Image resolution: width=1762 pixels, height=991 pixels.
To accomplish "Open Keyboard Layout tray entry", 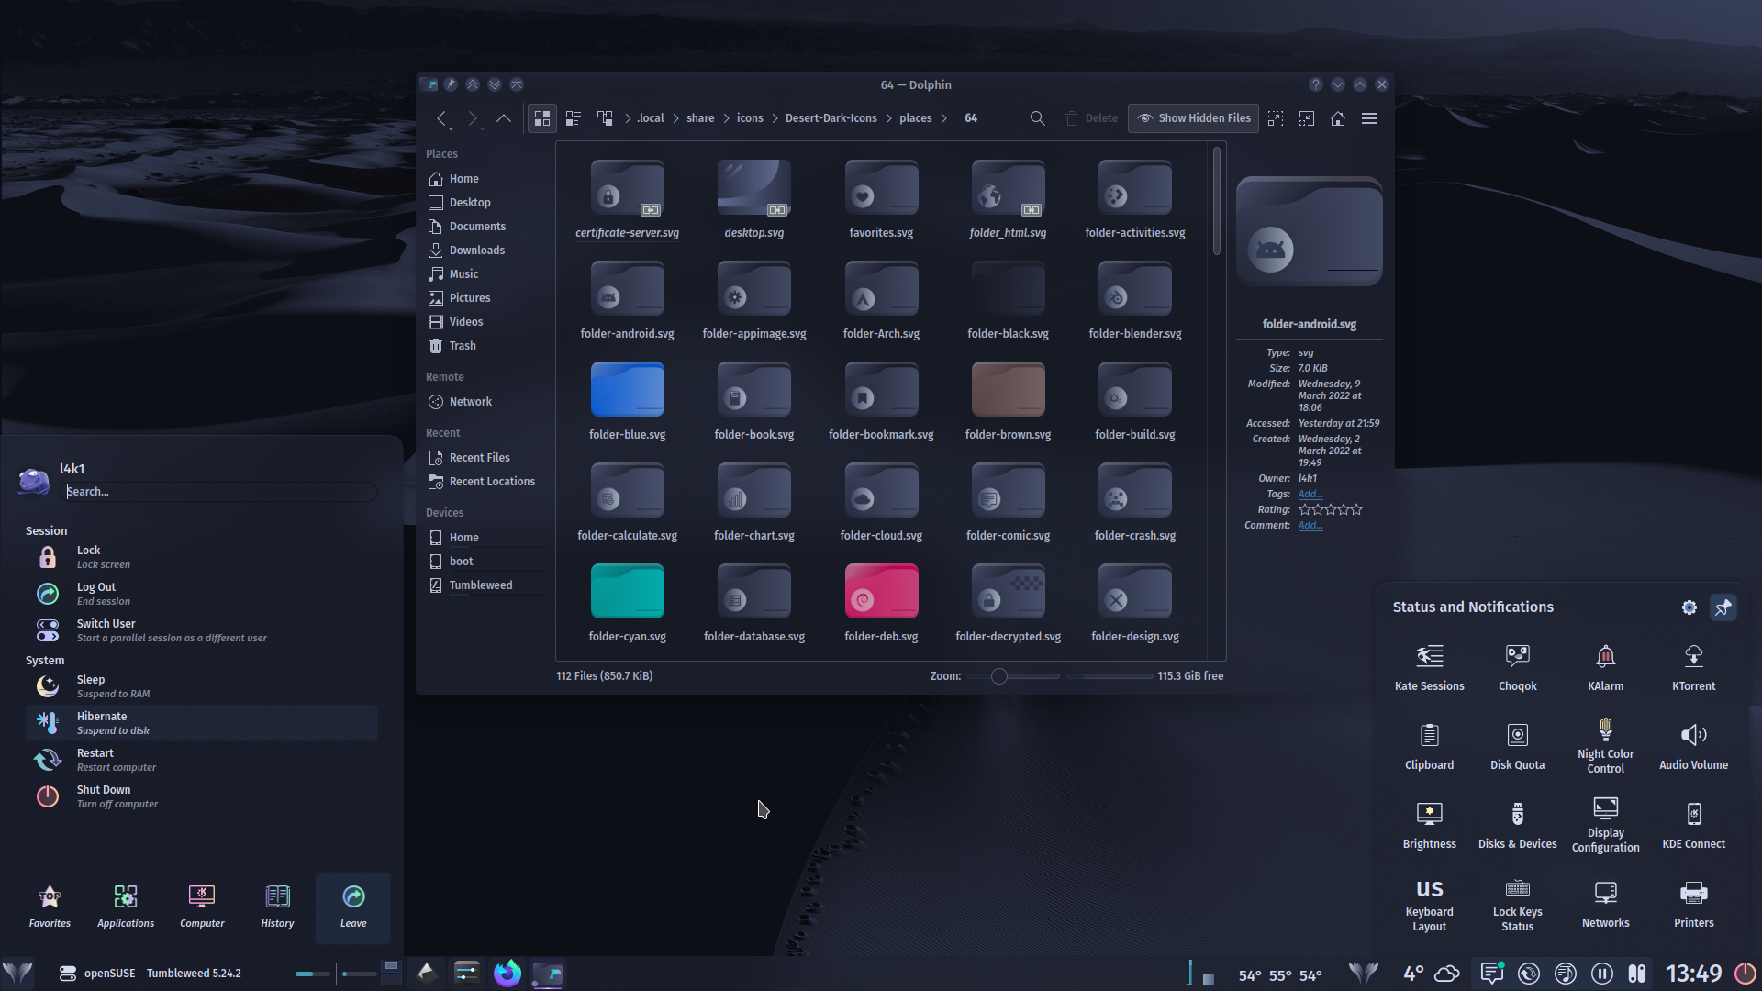I will (1429, 905).
